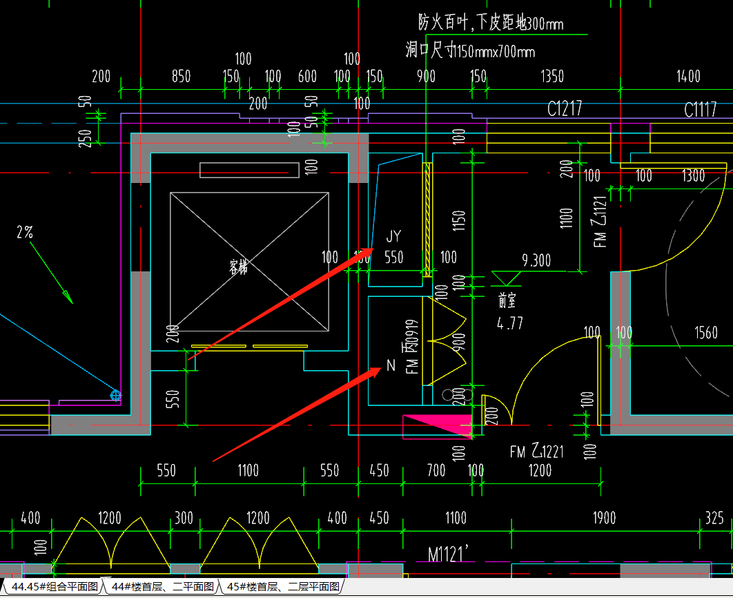
Task: Select window label C1217
Action: point(565,109)
